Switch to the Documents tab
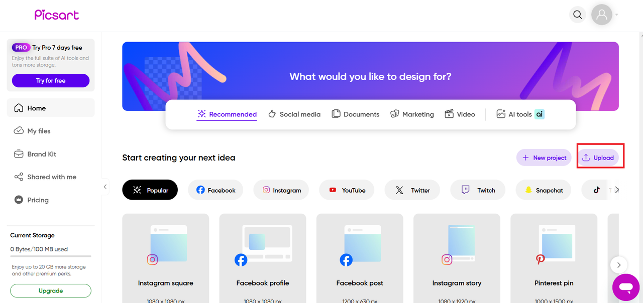 click(356, 114)
